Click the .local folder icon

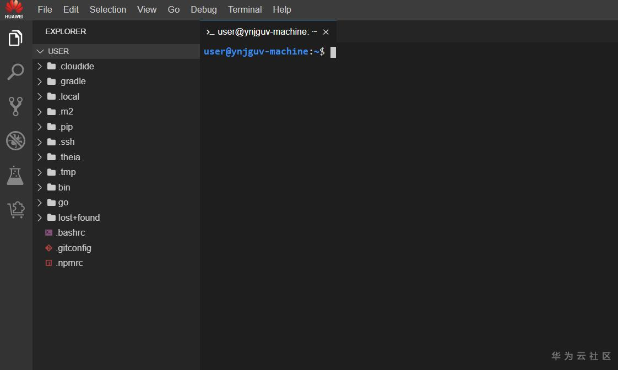[x=51, y=96]
